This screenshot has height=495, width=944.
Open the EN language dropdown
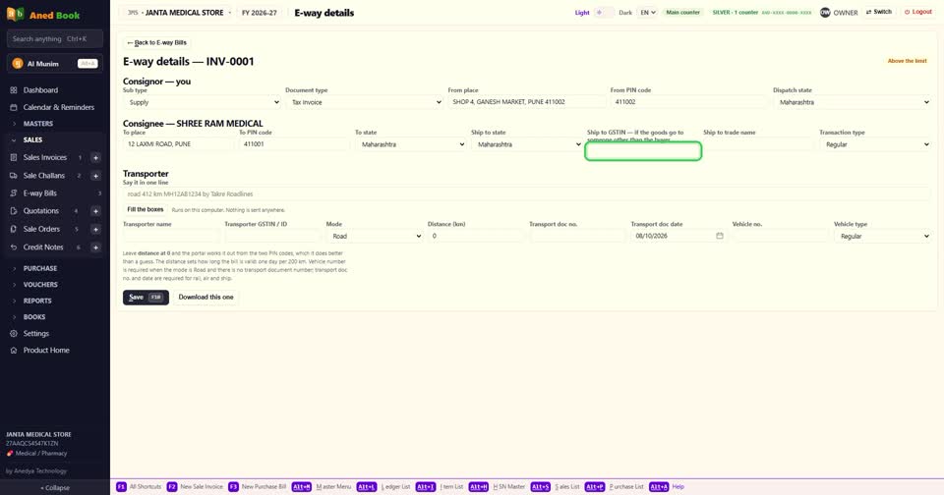click(x=647, y=12)
